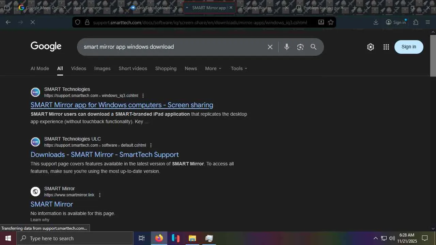The height and width of the screenshot is (245, 436).
Task: Expand the list all tabs chevron
Action: 368,7
